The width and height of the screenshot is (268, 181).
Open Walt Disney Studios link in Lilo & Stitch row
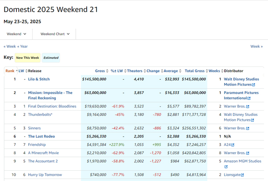click(x=241, y=82)
